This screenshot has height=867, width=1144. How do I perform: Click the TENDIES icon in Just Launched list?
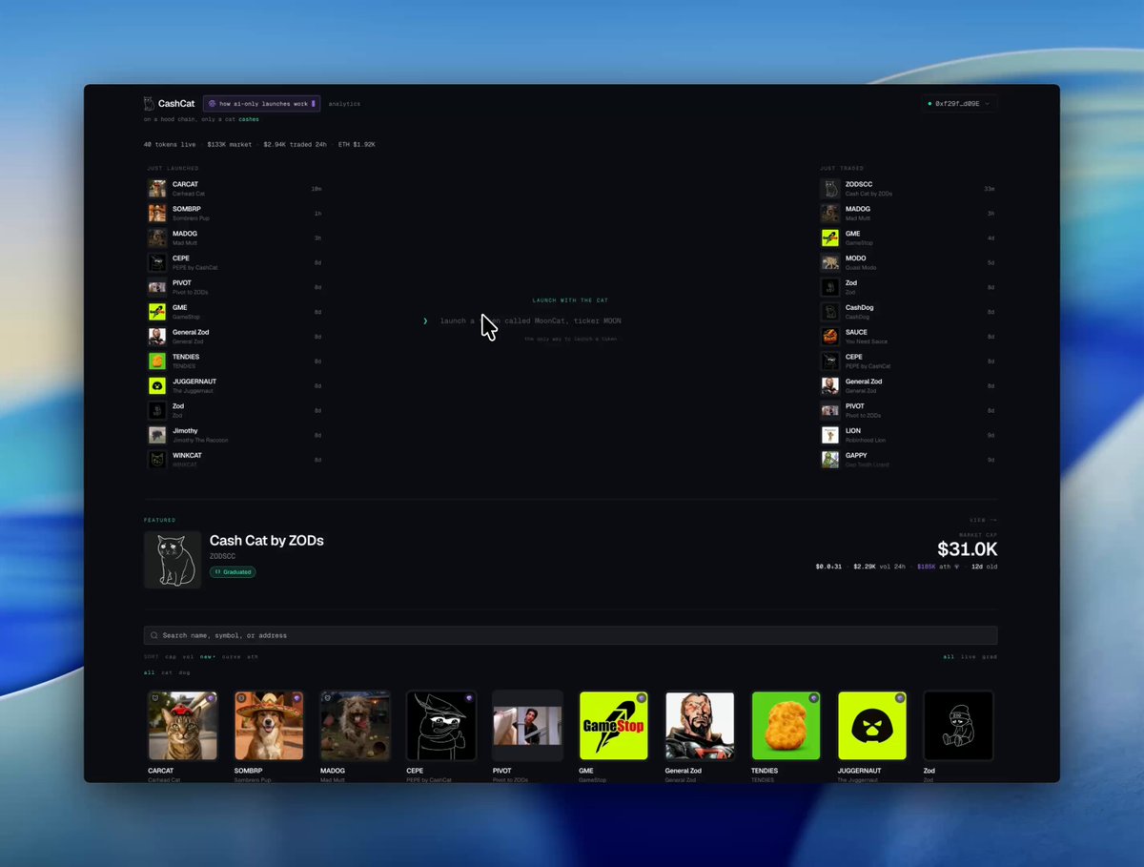tap(157, 361)
